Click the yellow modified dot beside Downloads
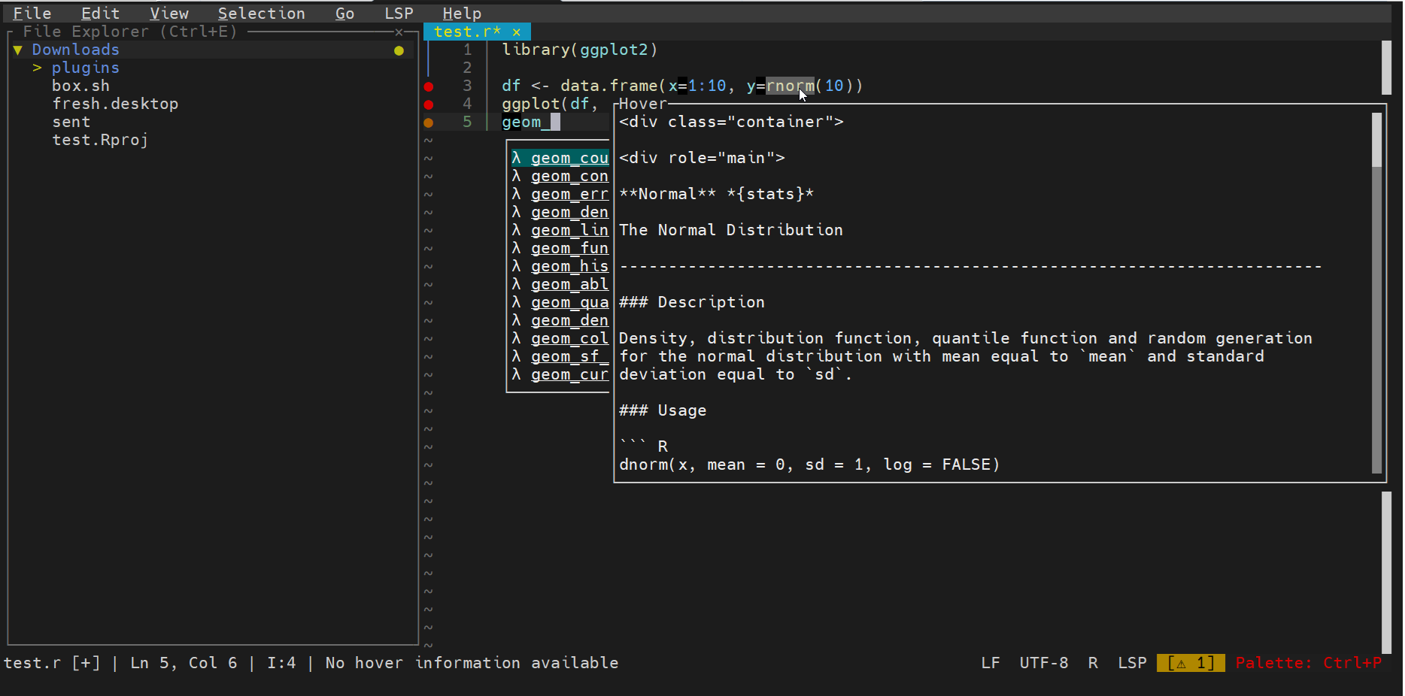 pyautogui.click(x=399, y=50)
